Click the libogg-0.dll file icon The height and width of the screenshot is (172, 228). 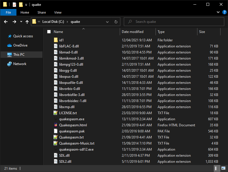click(x=56, y=70)
